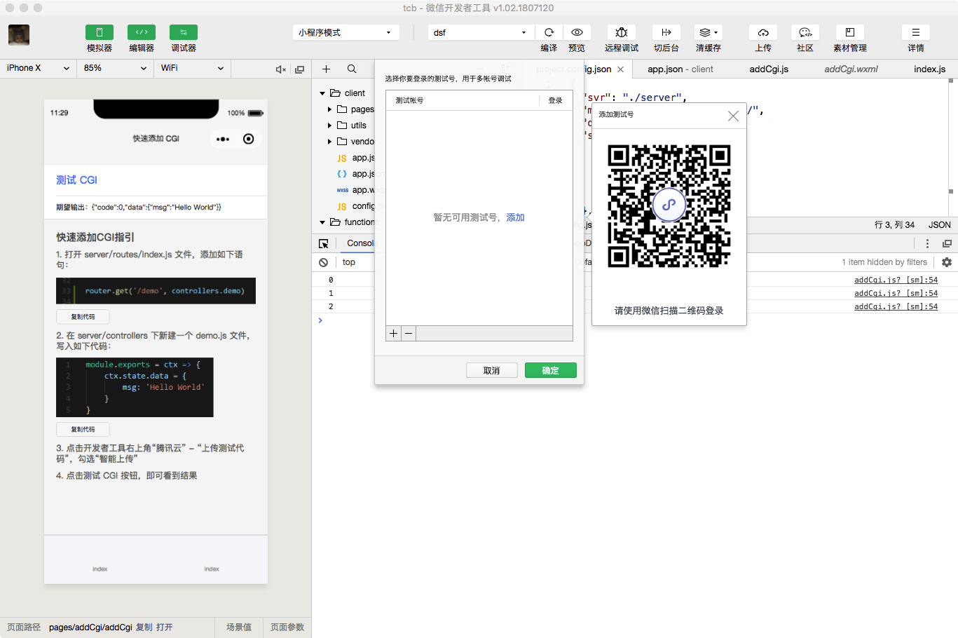Expand the pages folder
This screenshot has height=638, width=958.
click(329, 109)
